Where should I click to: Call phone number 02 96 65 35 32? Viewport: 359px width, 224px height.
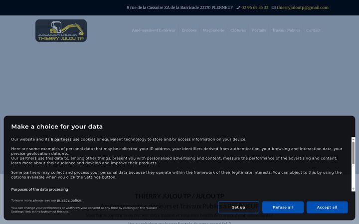tap(255, 7)
